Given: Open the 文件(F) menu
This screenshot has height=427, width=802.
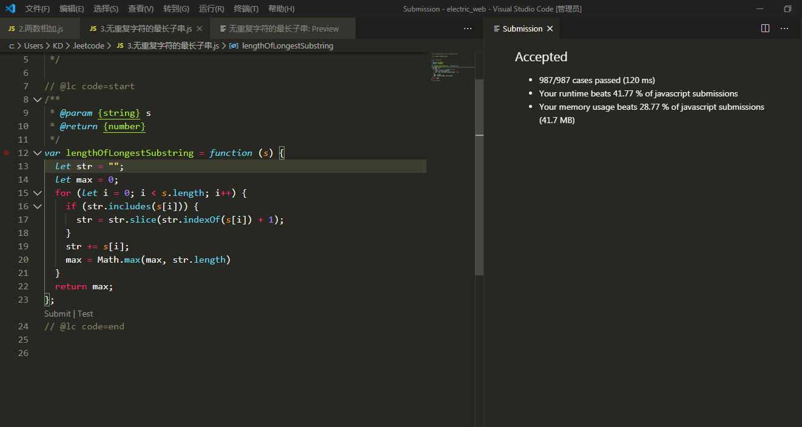Looking at the screenshot, I should coord(38,9).
